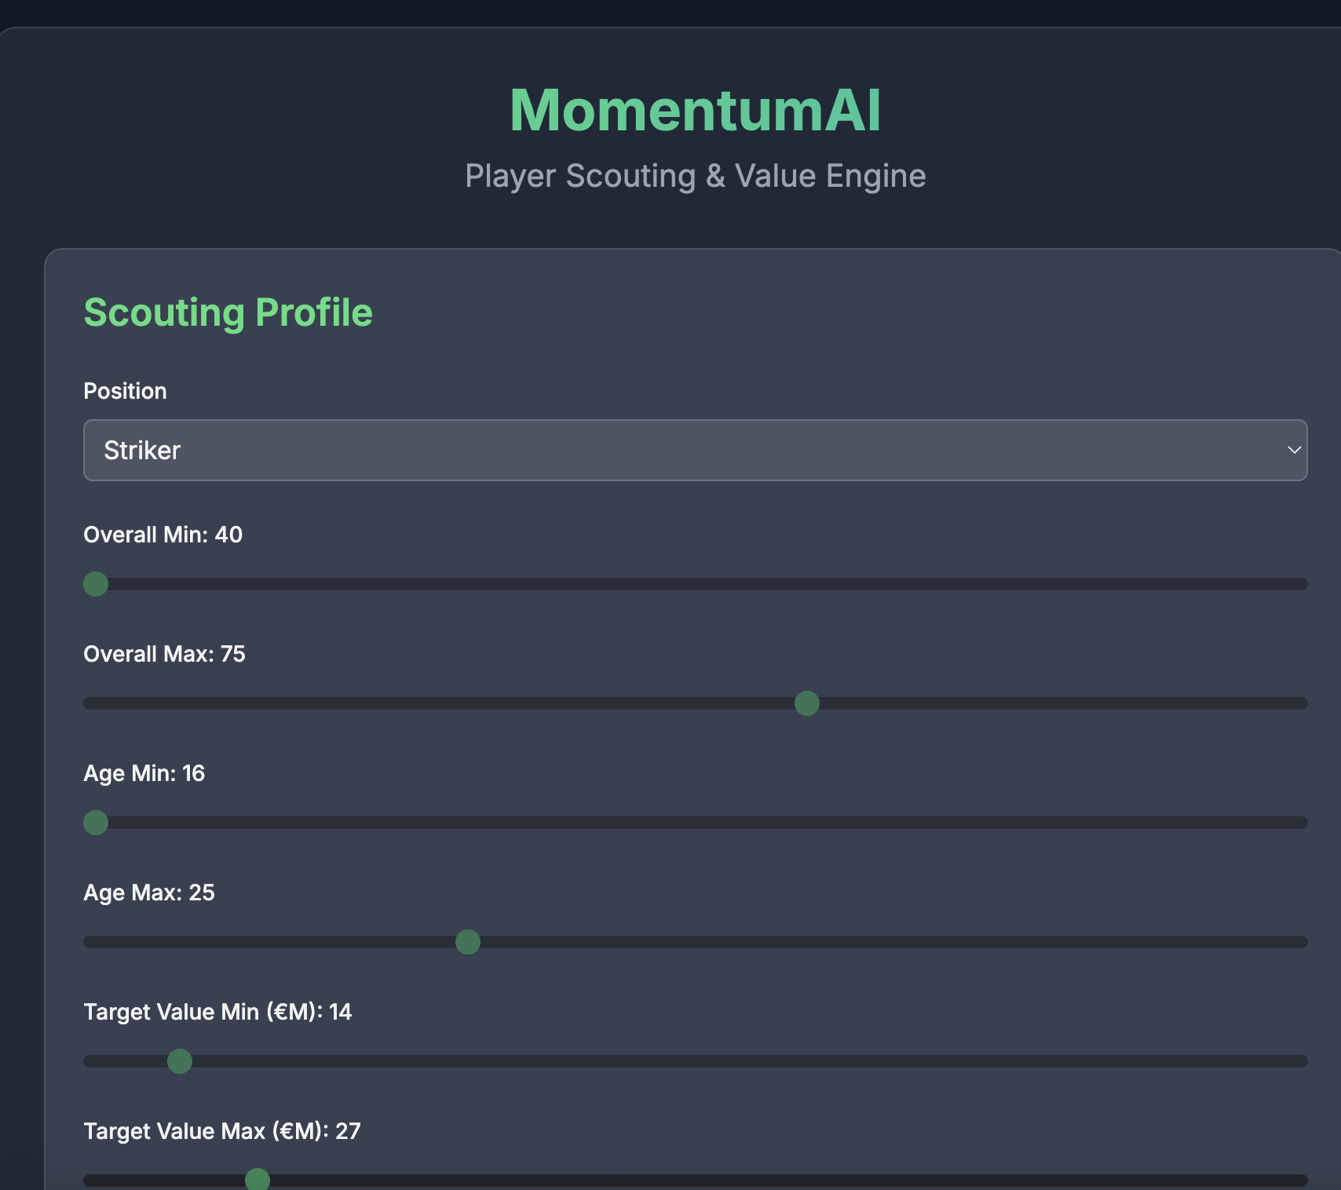Click the Overall Min slider handle

pos(96,584)
